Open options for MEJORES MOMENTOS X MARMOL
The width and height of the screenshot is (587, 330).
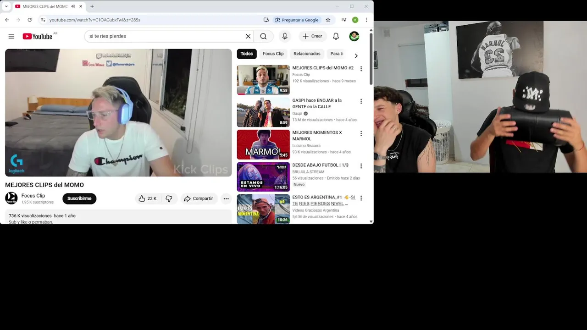tap(361, 133)
